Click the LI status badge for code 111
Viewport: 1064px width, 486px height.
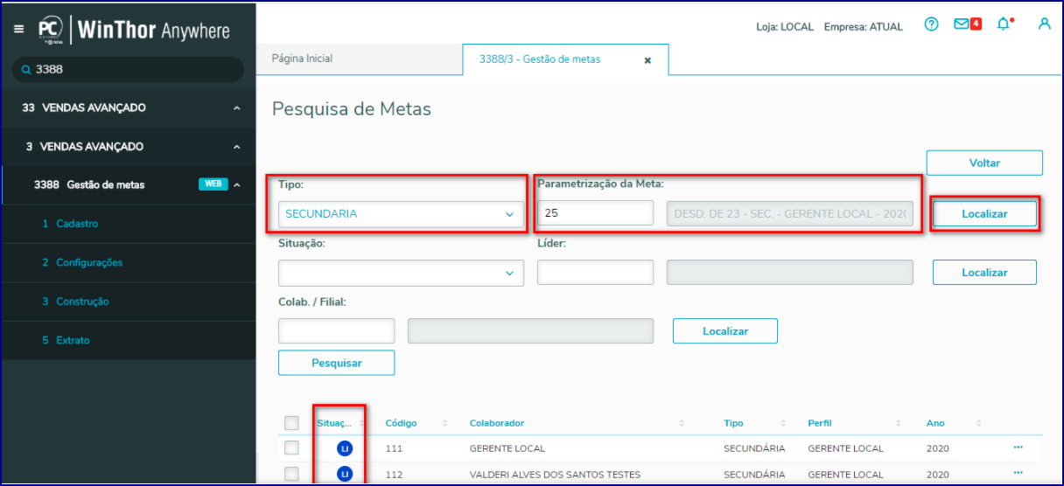pos(345,448)
